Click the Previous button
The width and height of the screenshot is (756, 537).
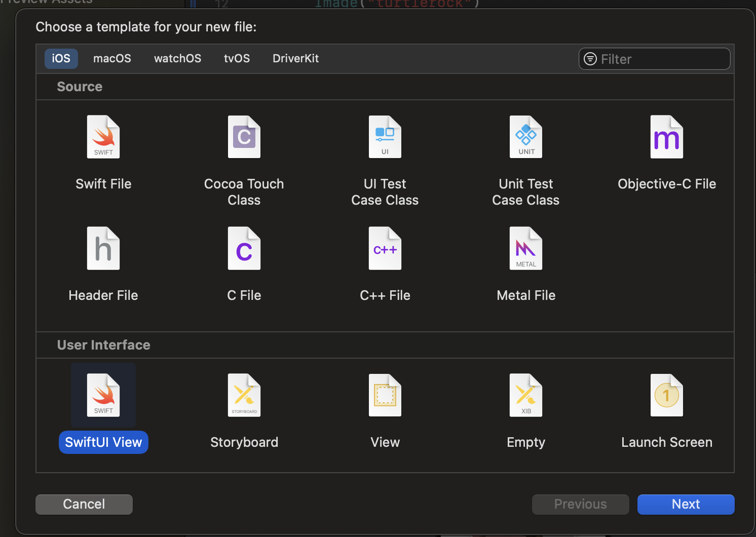pyautogui.click(x=581, y=504)
